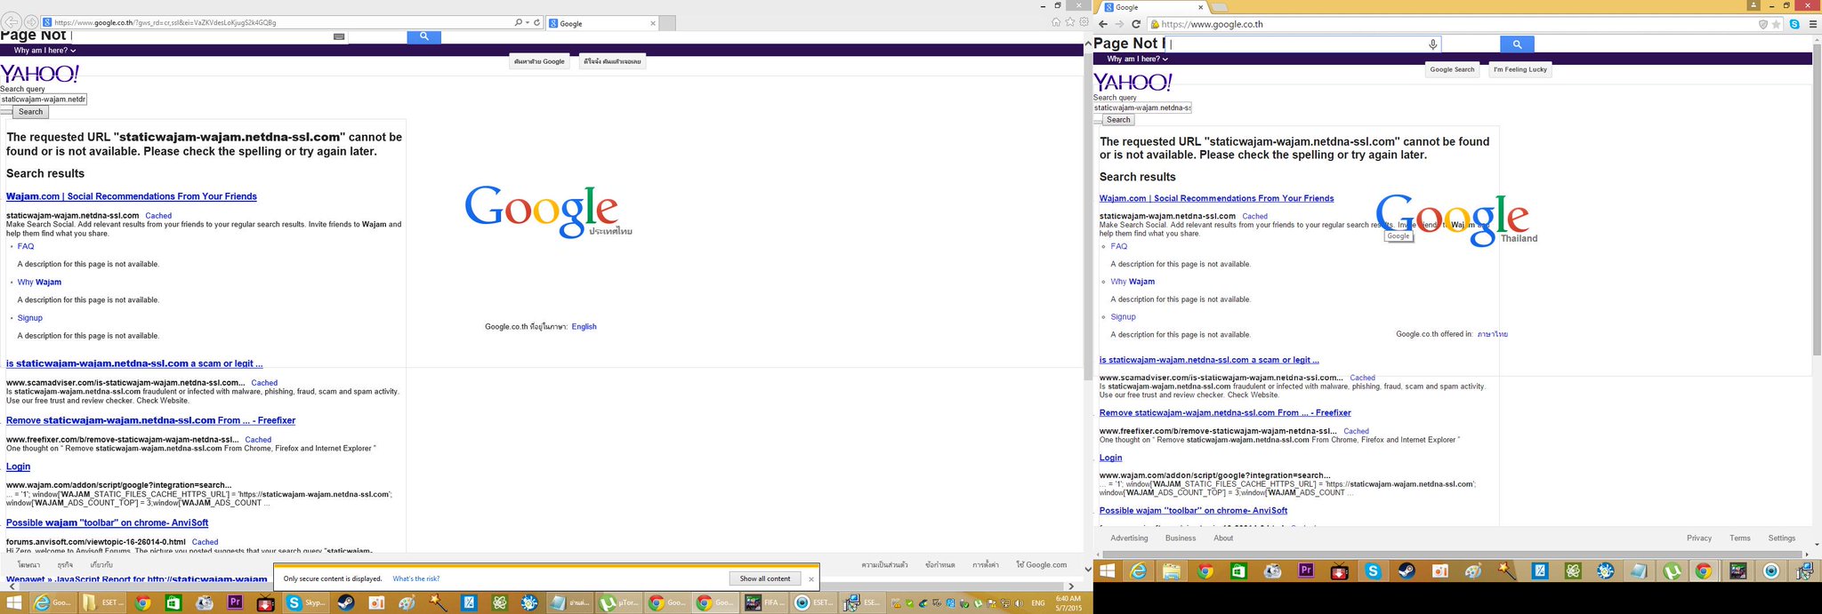Open Internet Explorer favorites star
This screenshot has height=614, width=1822.
point(1070,22)
